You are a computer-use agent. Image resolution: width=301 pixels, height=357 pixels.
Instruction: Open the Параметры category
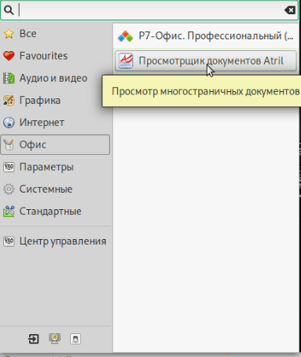tap(55, 167)
